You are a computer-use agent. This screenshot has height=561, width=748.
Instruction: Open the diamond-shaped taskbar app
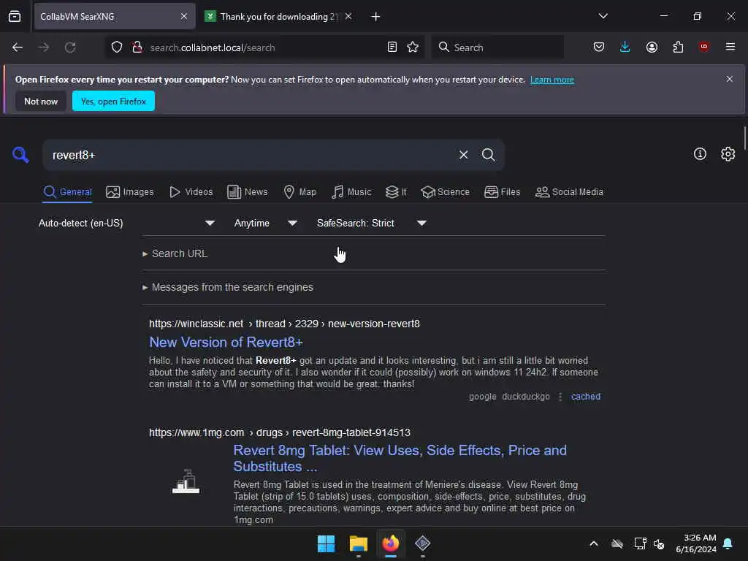click(x=423, y=543)
